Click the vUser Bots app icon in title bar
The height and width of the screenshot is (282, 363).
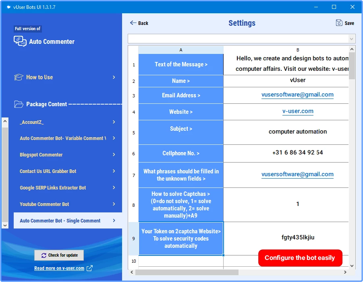8,7
